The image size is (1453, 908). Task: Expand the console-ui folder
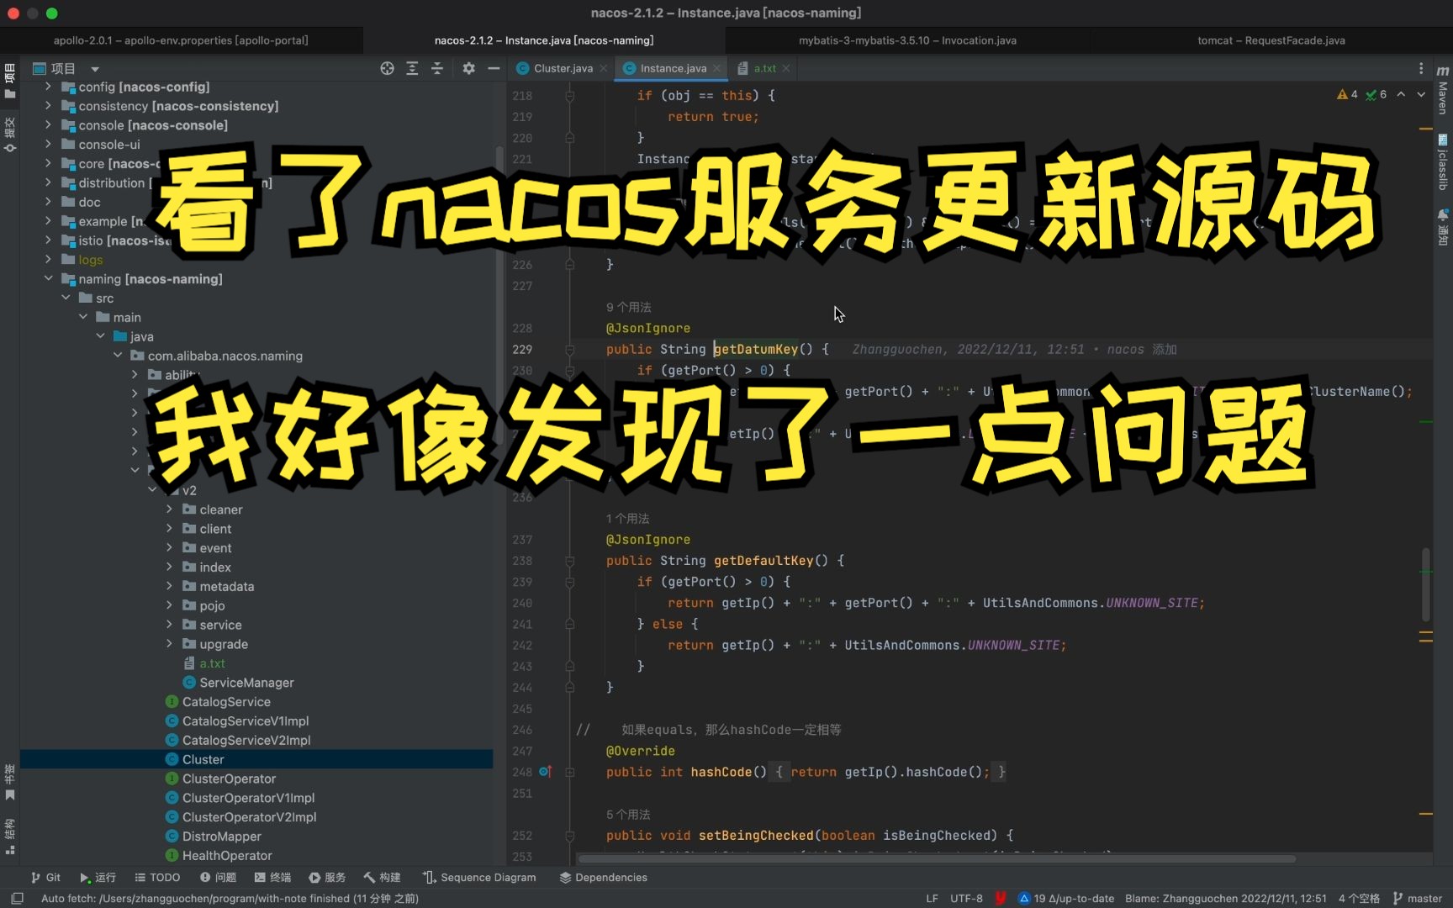pos(48,145)
